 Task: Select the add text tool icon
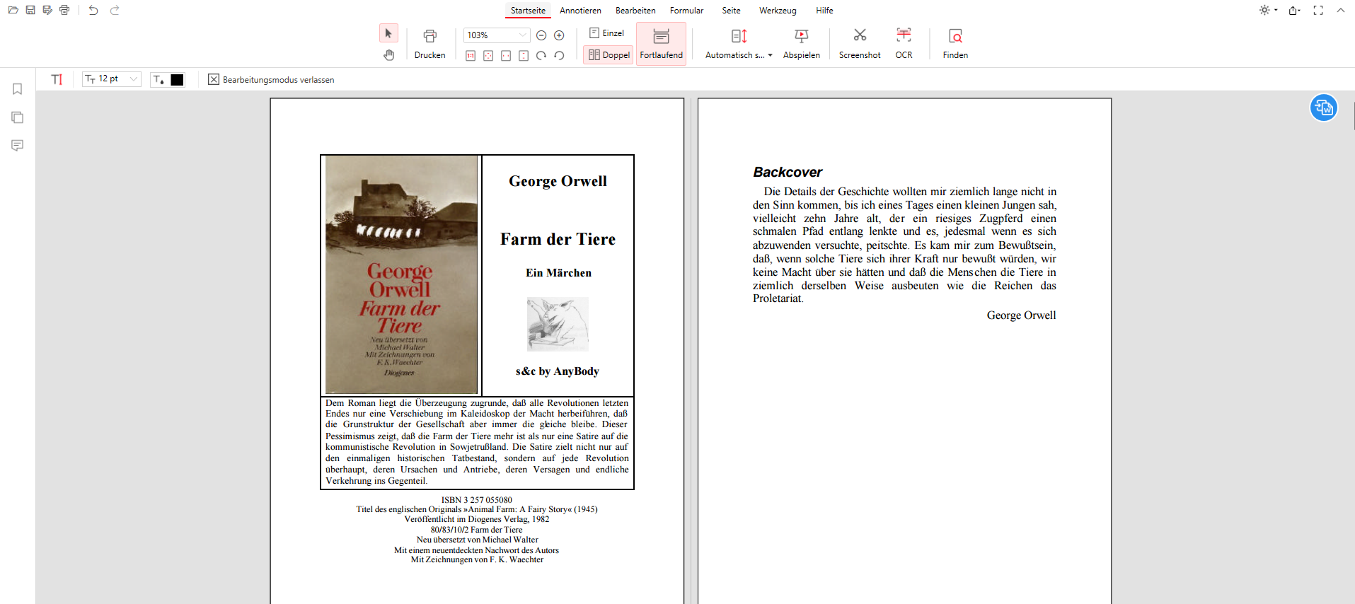[57, 80]
